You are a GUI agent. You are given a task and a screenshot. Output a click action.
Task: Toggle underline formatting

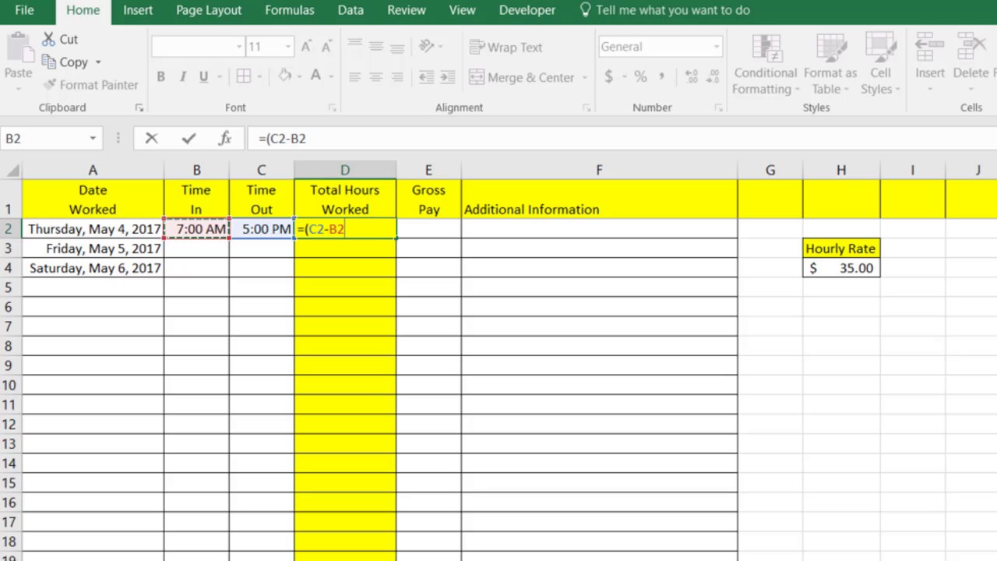[203, 76]
